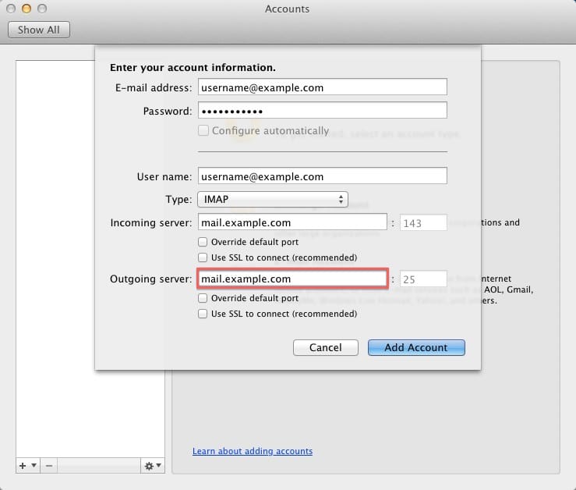Screen dimensions: 576x490
Task: Open Learn about adding accounts link
Action: pos(253,451)
